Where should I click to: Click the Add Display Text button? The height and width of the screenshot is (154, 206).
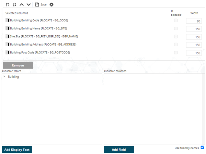coord(17,150)
